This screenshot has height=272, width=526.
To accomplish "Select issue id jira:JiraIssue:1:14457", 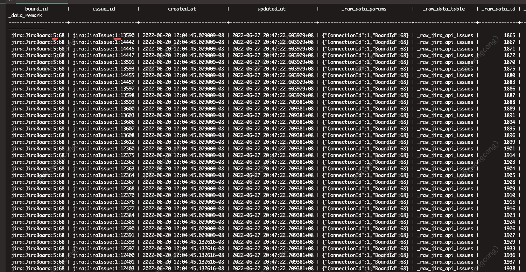I will coord(104,82).
